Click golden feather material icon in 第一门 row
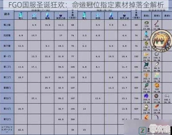This screenshot has width=172, height=135. pos(146,54)
